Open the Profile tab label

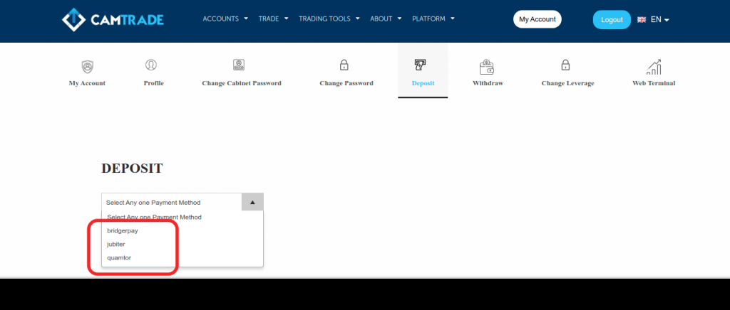[x=154, y=83]
